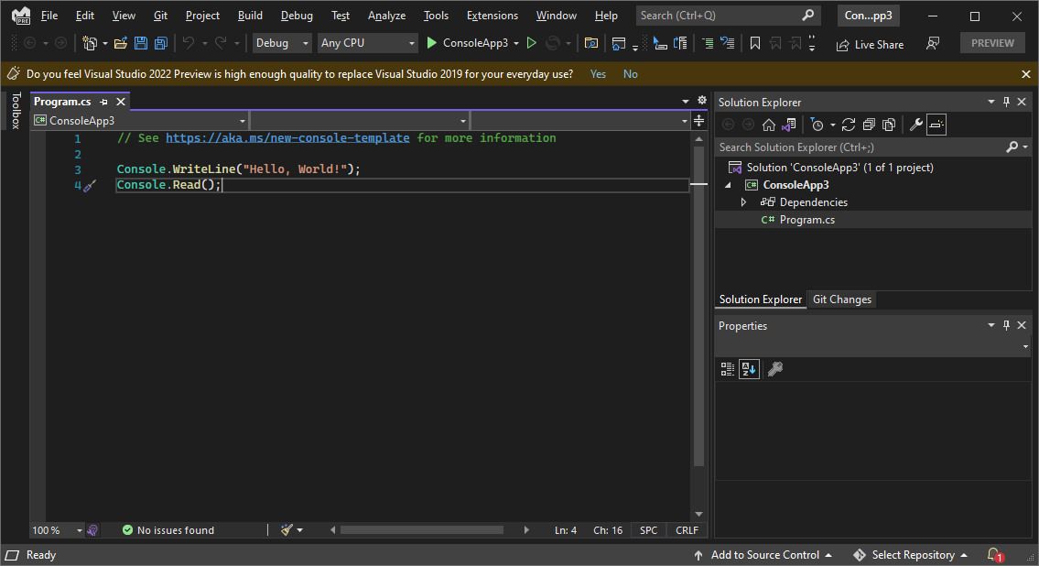Toggle Preview Selected Items in Solution Explorer

point(936,125)
